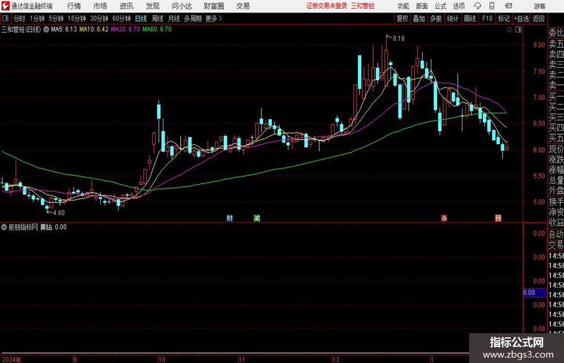Viewport: 564px width, 363px height.
Task: Click the 通达信 red logo icon
Action: [5, 6]
